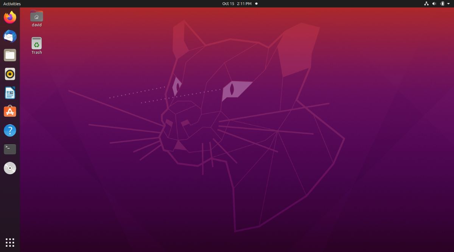Click the disc media icon in the dock
Screen dimensions: 454x252
point(10,168)
